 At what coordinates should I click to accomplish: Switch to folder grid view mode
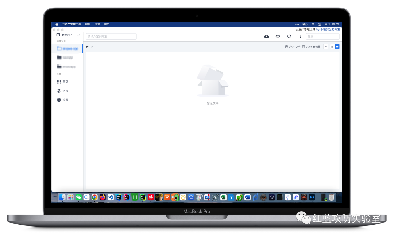point(337,47)
